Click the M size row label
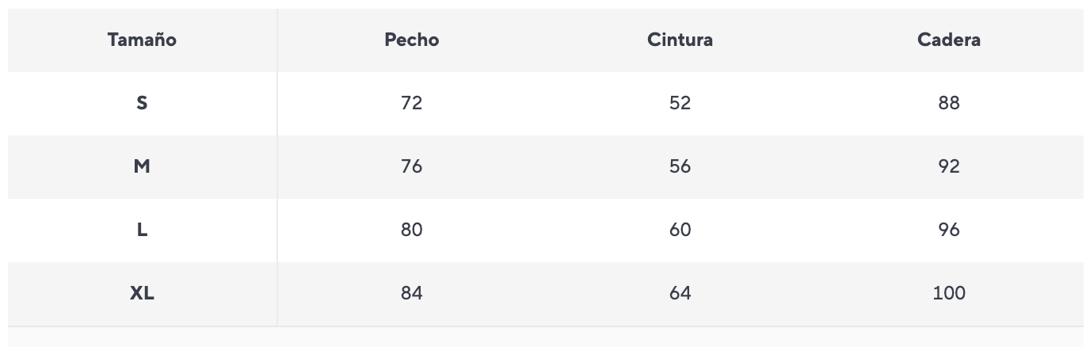The width and height of the screenshot is (1090, 347). (x=142, y=166)
